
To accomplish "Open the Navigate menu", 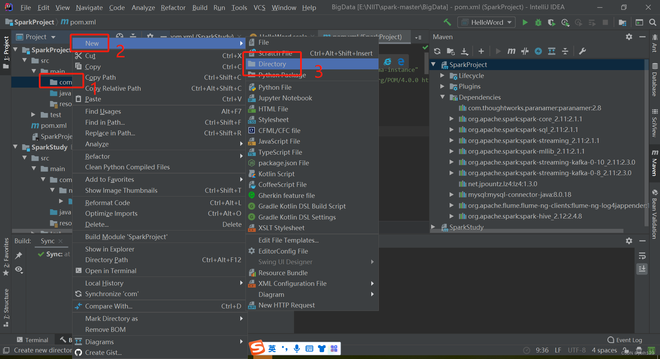I will (89, 7).
